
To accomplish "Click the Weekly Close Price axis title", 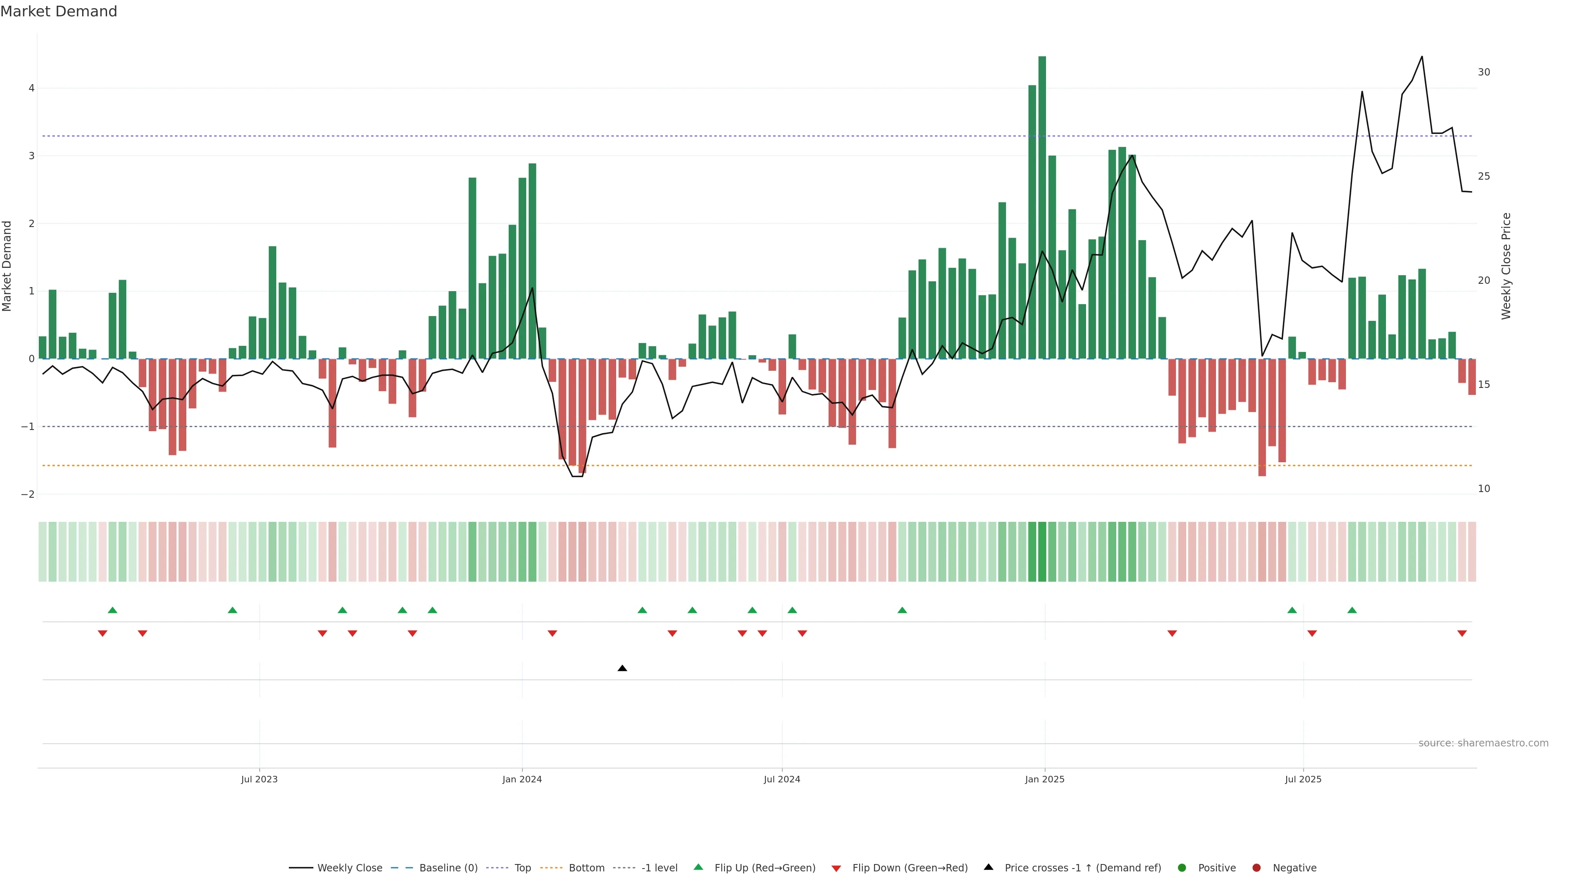I will click(1506, 266).
